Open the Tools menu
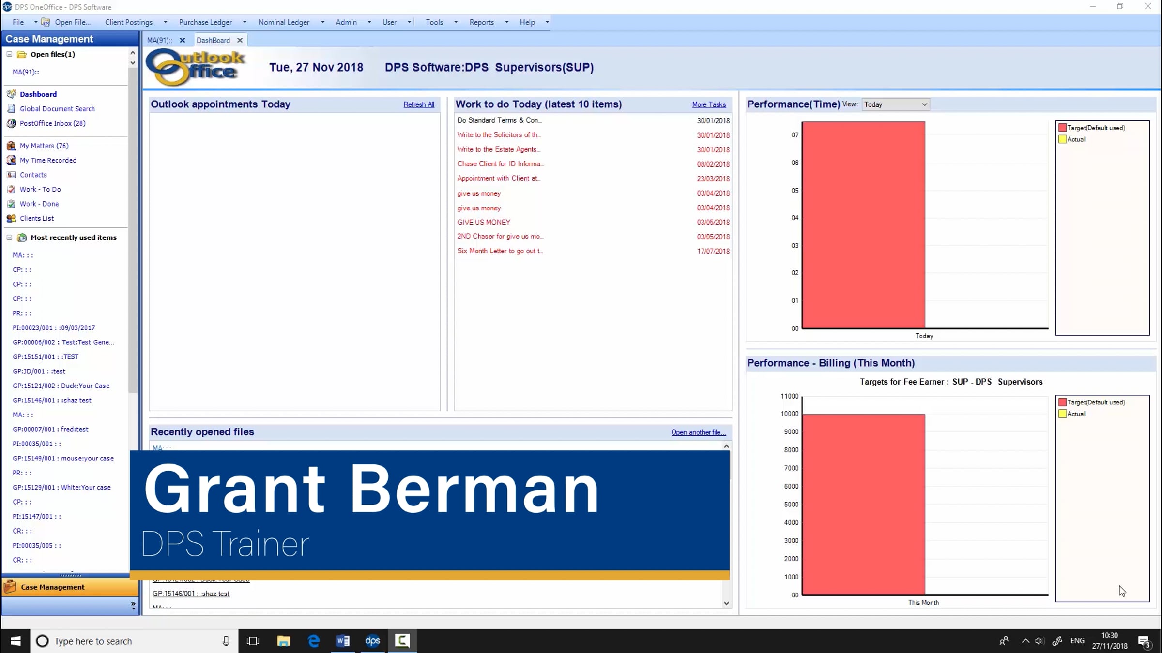 click(434, 22)
